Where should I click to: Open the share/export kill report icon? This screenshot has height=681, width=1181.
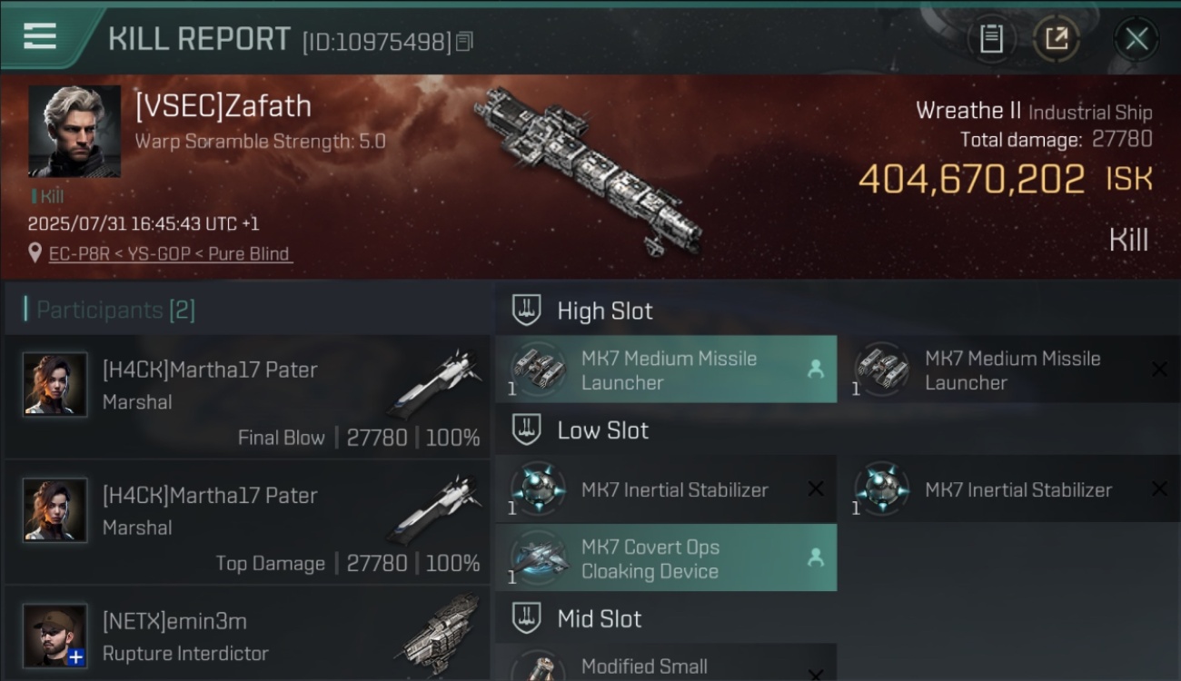click(x=1056, y=39)
